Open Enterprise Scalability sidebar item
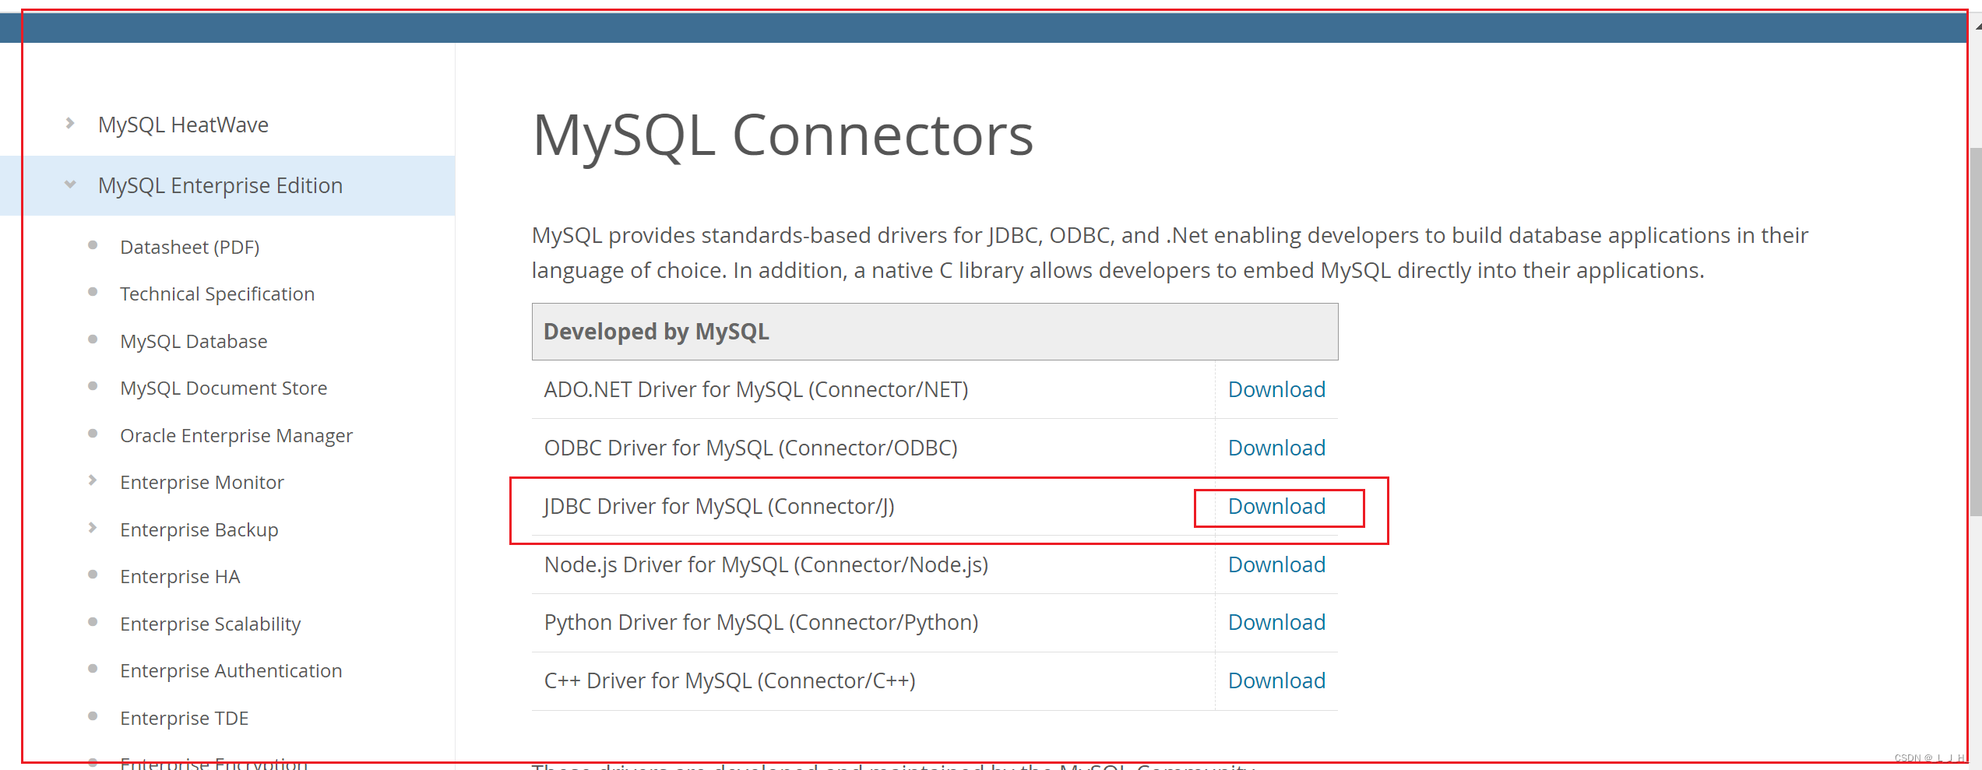This screenshot has width=1982, height=770. [210, 624]
